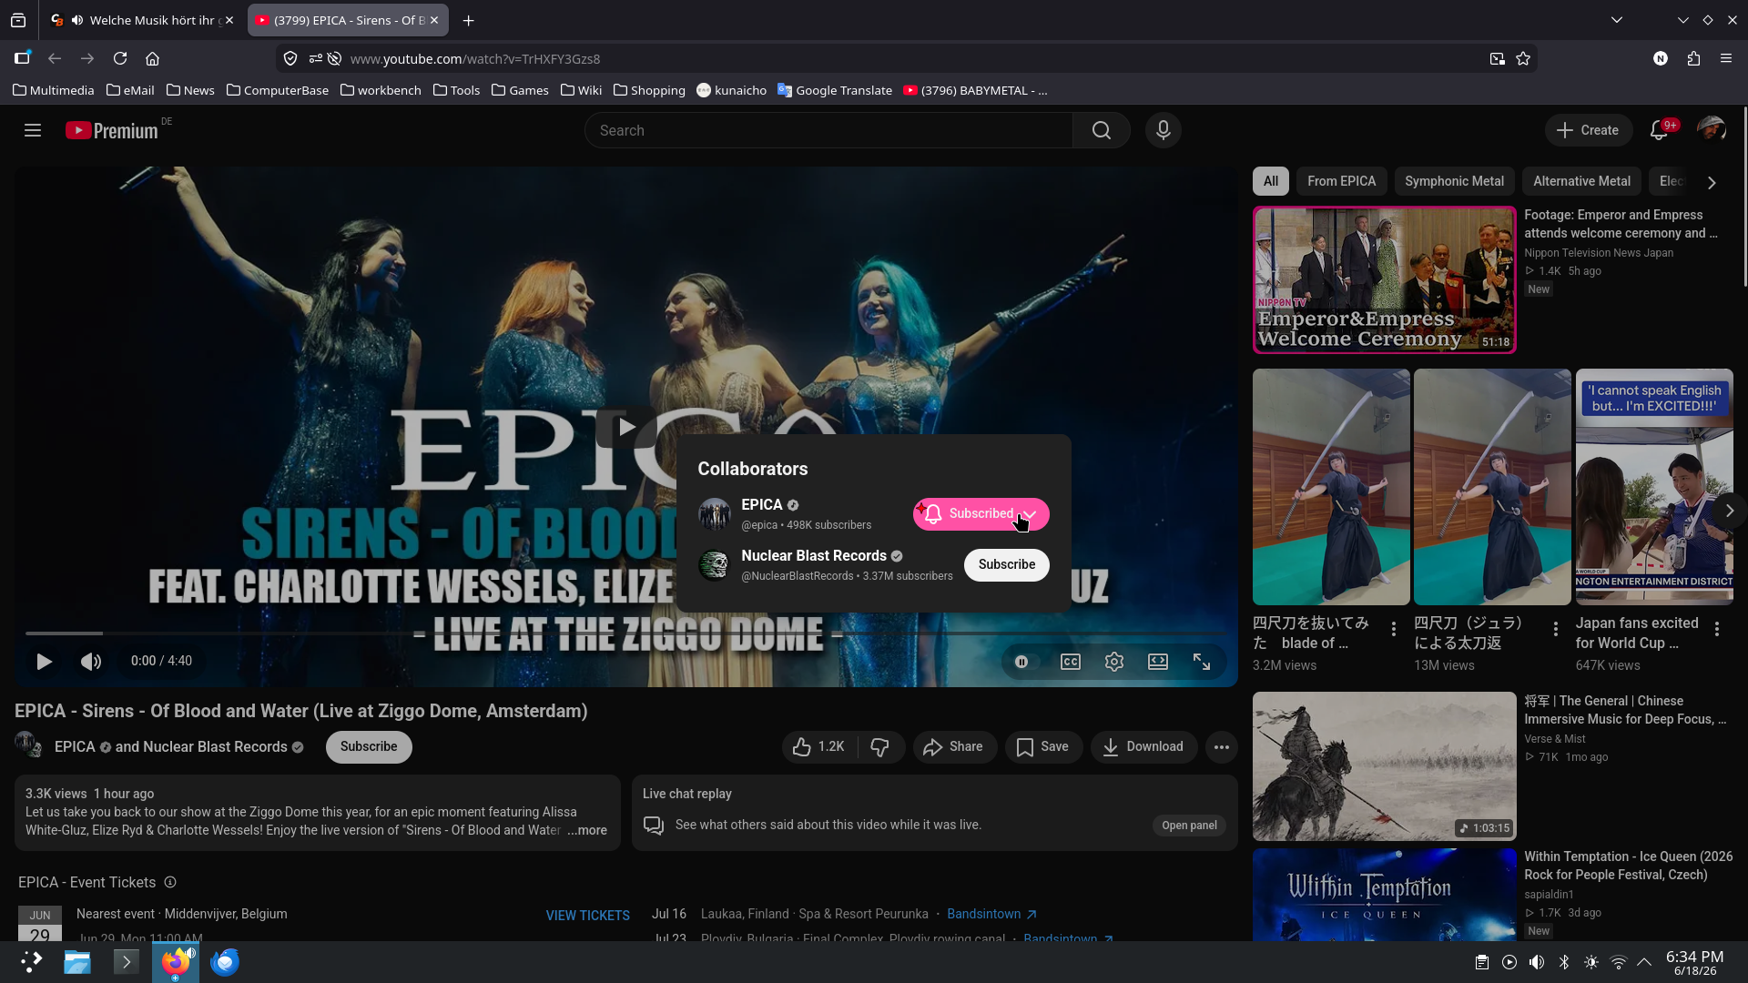Open video settings gear
The width and height of the screenshot is (1748, 983).
1114,662
